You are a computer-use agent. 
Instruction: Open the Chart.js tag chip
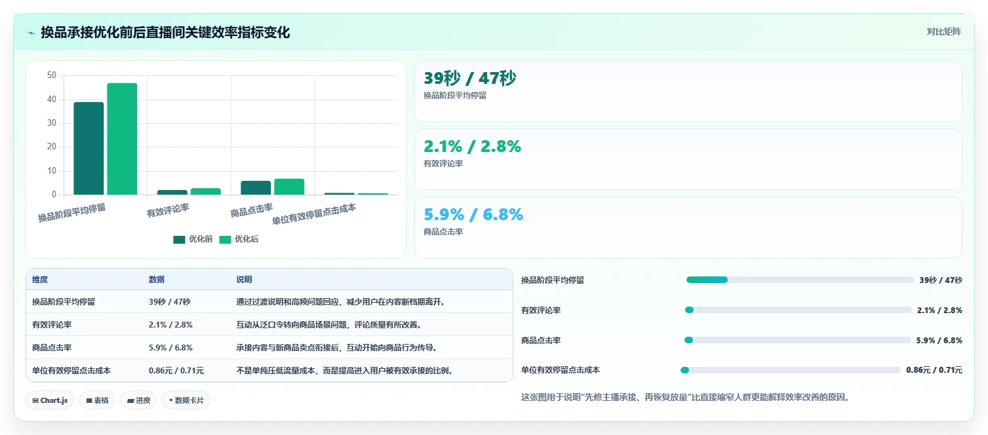(50, 400)
